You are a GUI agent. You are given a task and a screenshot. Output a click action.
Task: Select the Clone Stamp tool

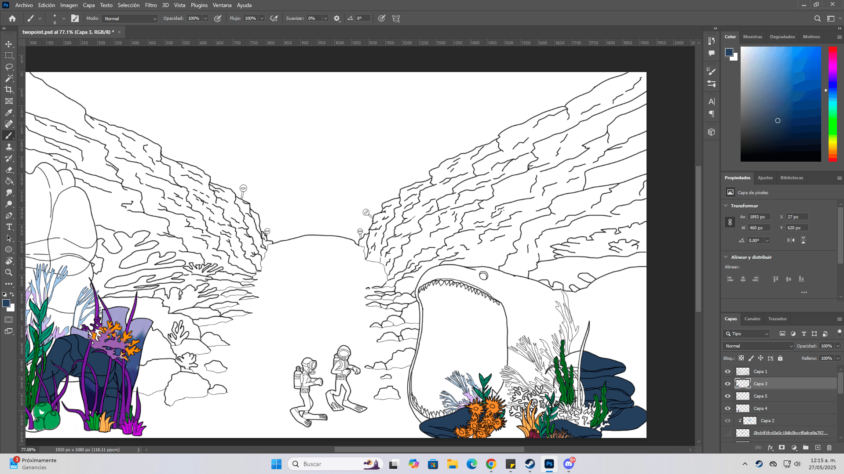coord(9,147)
